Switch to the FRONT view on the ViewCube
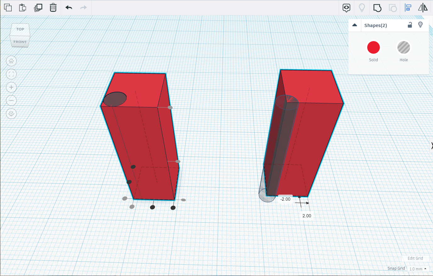Viewport: 433px width, 276px height. 20,41
